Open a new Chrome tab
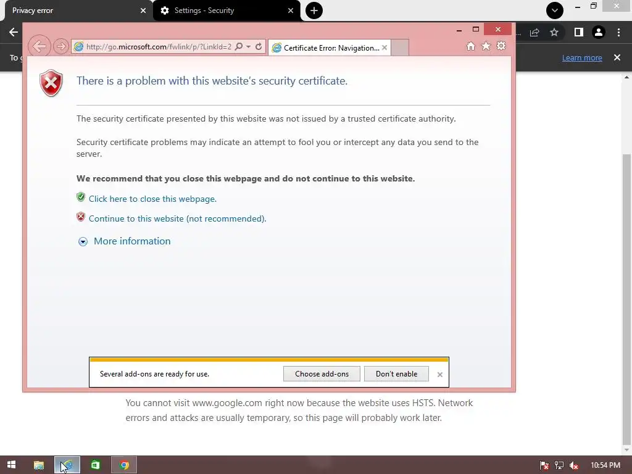Image resolution: width=632 pixels, height=474 pixels. tap(314, 10)
